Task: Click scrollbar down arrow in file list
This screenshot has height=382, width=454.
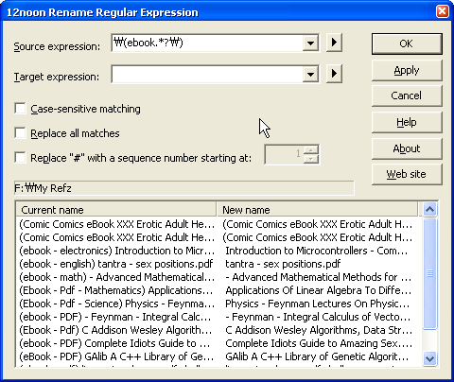Action: click(x=429, y=358)
